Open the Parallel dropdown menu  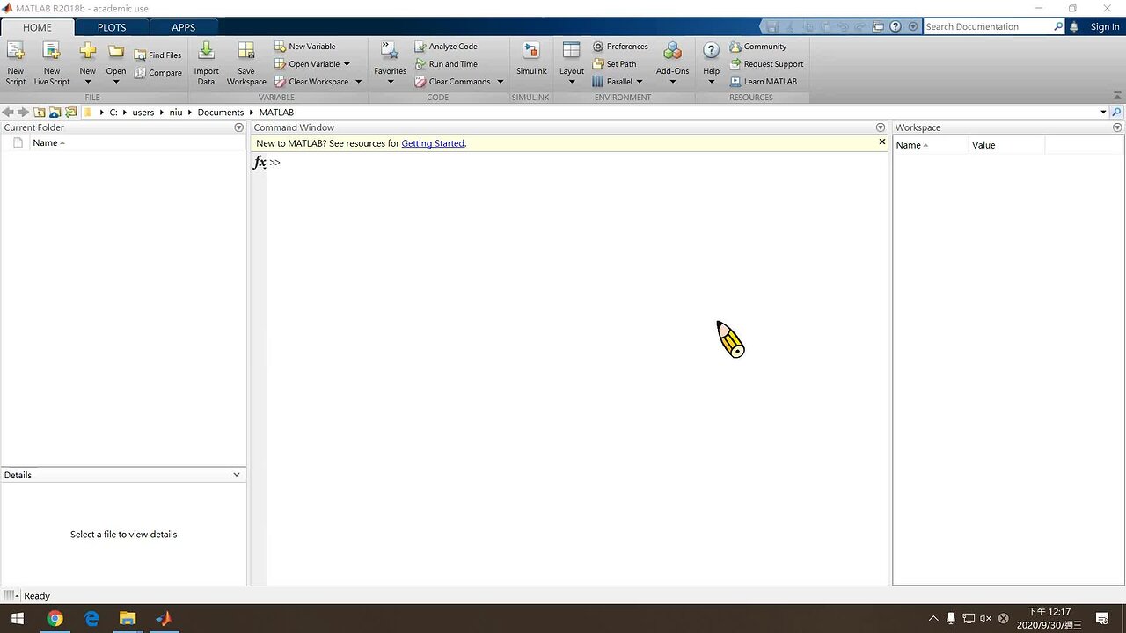pos(640,81)
